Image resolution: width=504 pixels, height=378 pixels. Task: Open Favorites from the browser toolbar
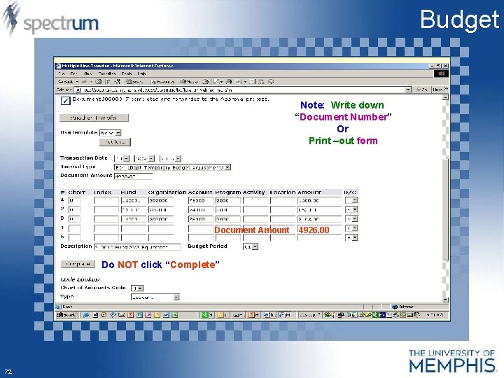click(163, 82)
